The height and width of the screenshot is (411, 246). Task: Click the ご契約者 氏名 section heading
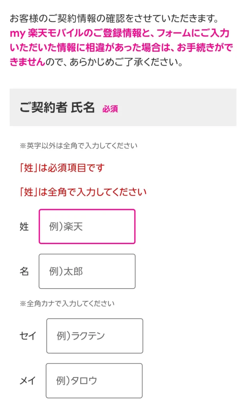point(57,108)
